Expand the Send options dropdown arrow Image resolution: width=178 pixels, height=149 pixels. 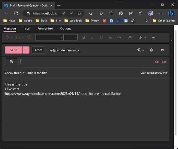(x=26, y=50)
